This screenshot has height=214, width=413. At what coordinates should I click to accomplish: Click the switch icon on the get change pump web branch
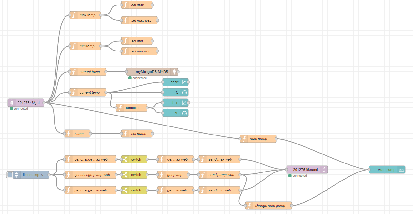[x=125, y=175]
